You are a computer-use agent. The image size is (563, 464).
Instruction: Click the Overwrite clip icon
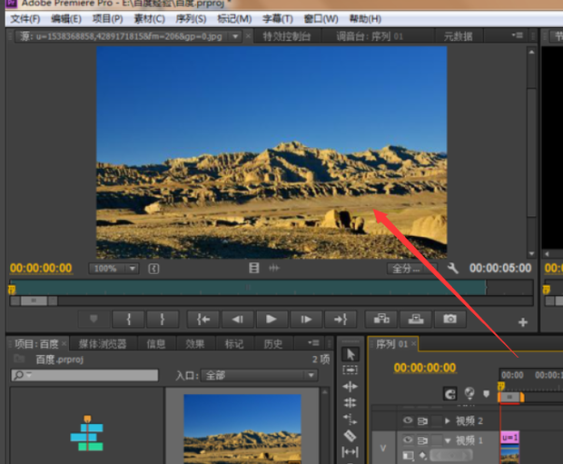[415, 319]
